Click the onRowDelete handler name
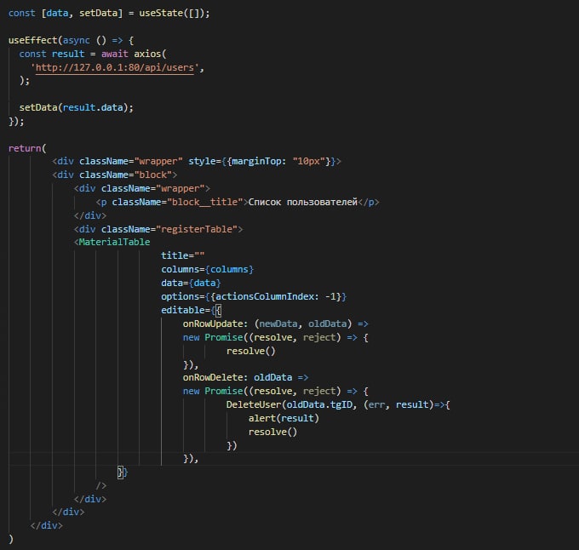 (213, 377)
